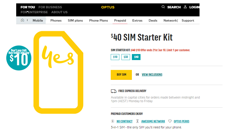Select the $40 starter kit option

coord(136,57)
